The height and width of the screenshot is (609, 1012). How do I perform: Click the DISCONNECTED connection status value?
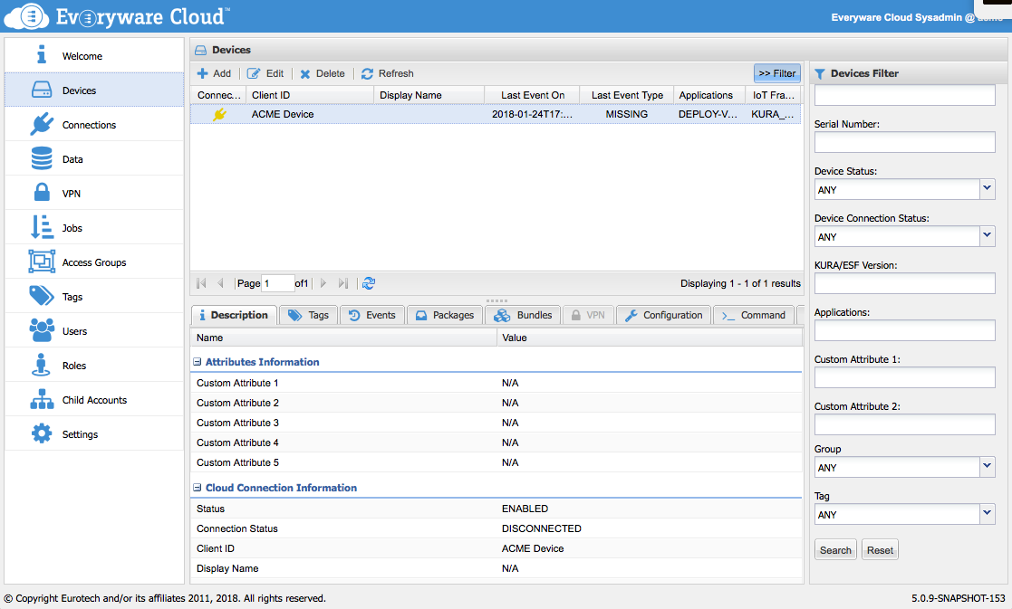tap(542, 528)
